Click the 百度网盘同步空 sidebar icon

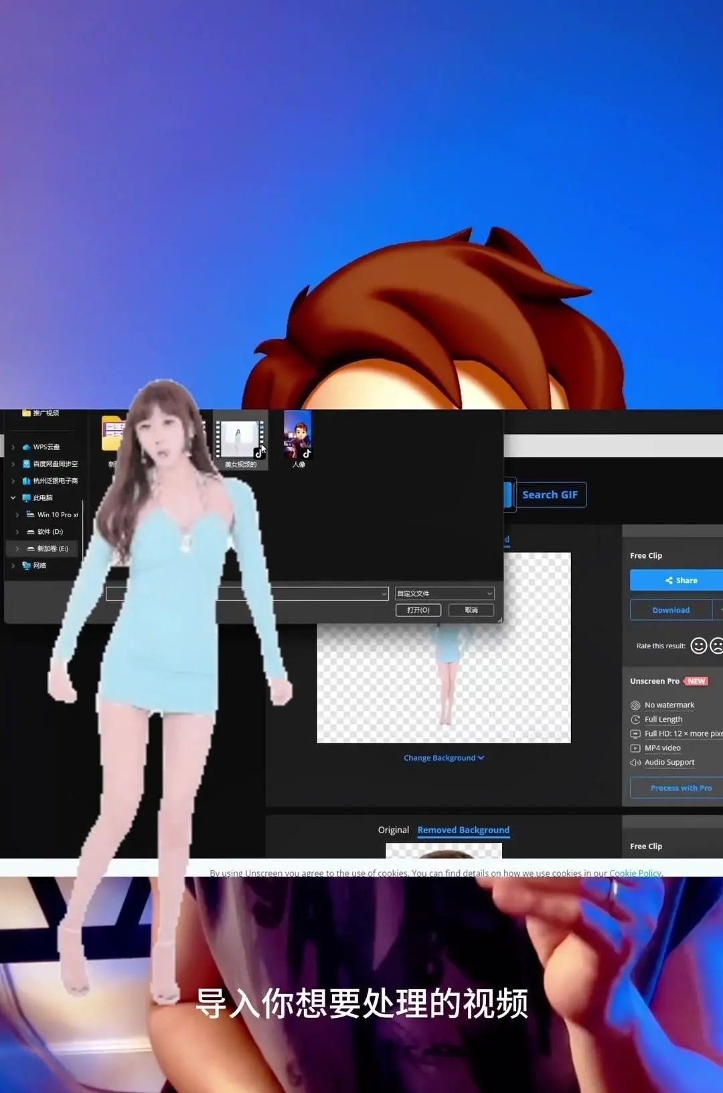(x=27, y=463)
